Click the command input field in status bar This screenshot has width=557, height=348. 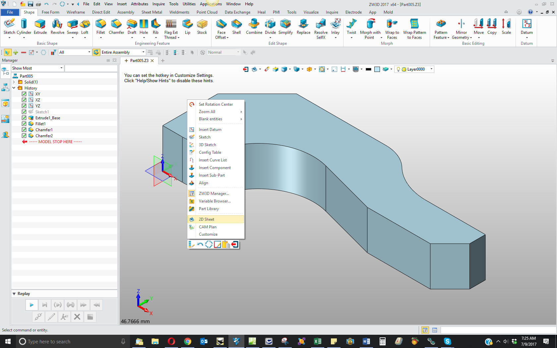point(498,330)
